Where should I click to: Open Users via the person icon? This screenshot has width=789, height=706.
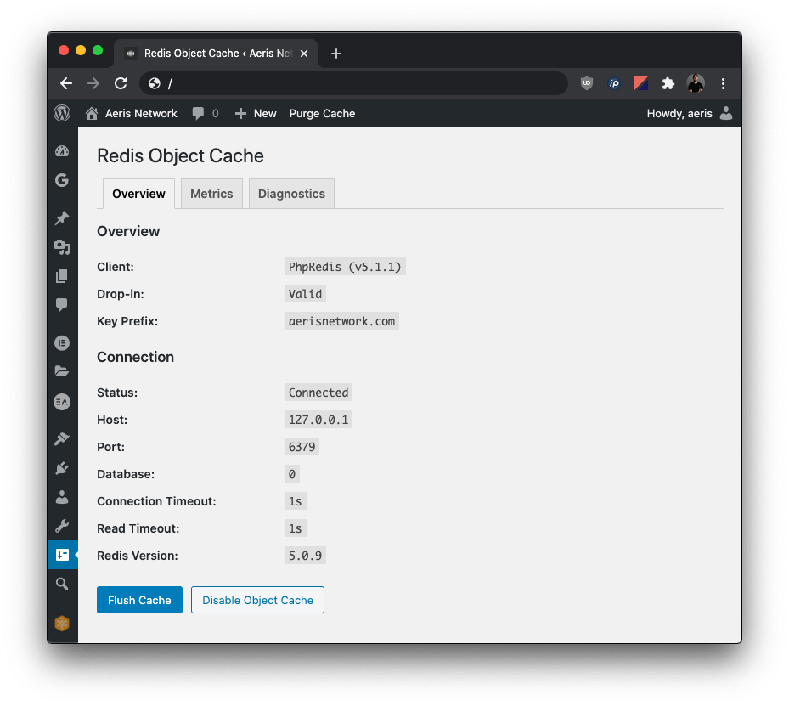[x=61, y=496]
